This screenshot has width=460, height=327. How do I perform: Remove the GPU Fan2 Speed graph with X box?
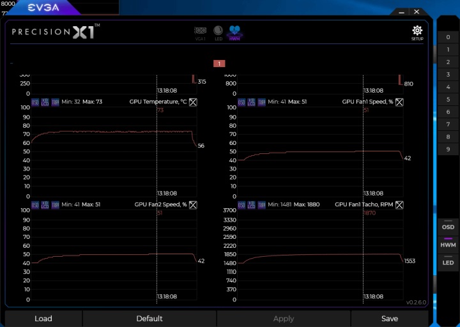click(x=193, y=205)
